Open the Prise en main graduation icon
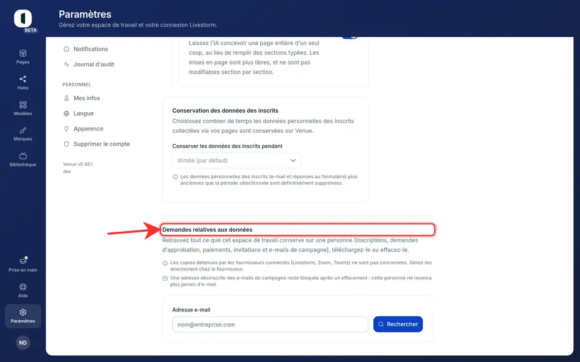Image resolution: width=580 pixels, height=362 pixels. point(23,261)
